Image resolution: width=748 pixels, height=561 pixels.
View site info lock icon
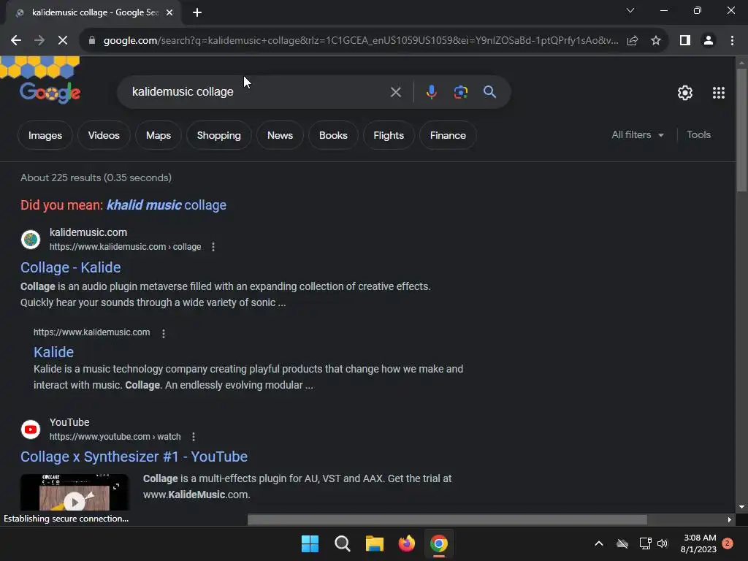coord(91,41)
